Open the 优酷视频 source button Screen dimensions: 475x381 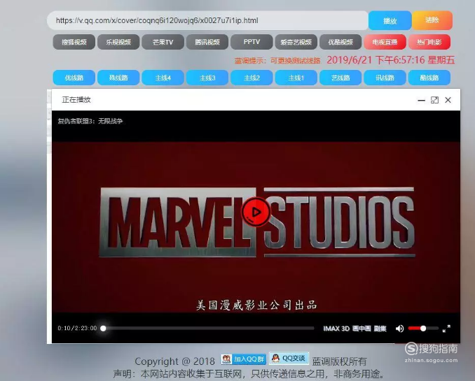[340, 42]
